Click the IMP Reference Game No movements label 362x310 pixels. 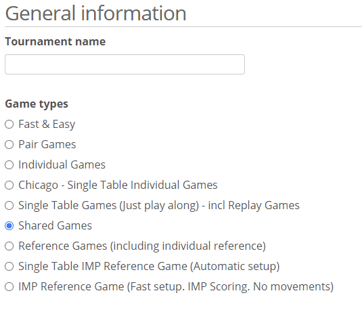pos(176,287)
